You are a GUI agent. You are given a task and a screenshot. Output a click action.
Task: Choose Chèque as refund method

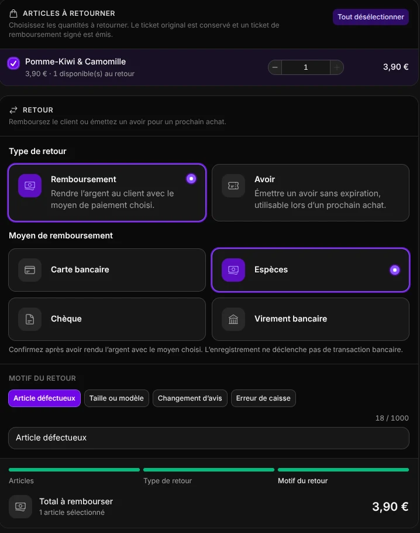[x=107, y=319]
